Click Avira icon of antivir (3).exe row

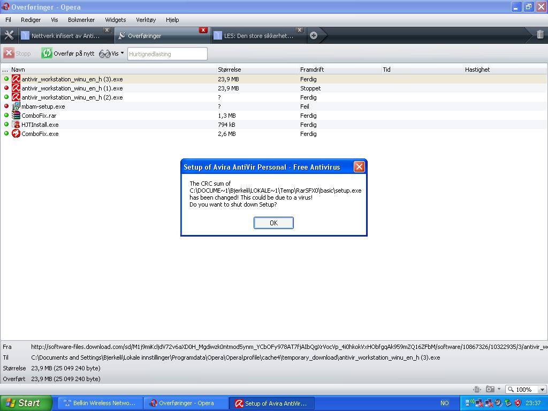point(16,79)
